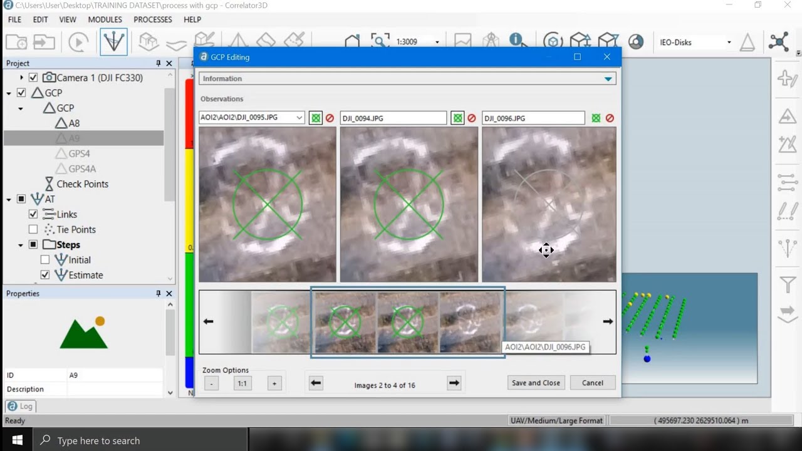Uncheck the Estimate step checkbox
This screenshot has height=451, width=802.
click(45, 274)
